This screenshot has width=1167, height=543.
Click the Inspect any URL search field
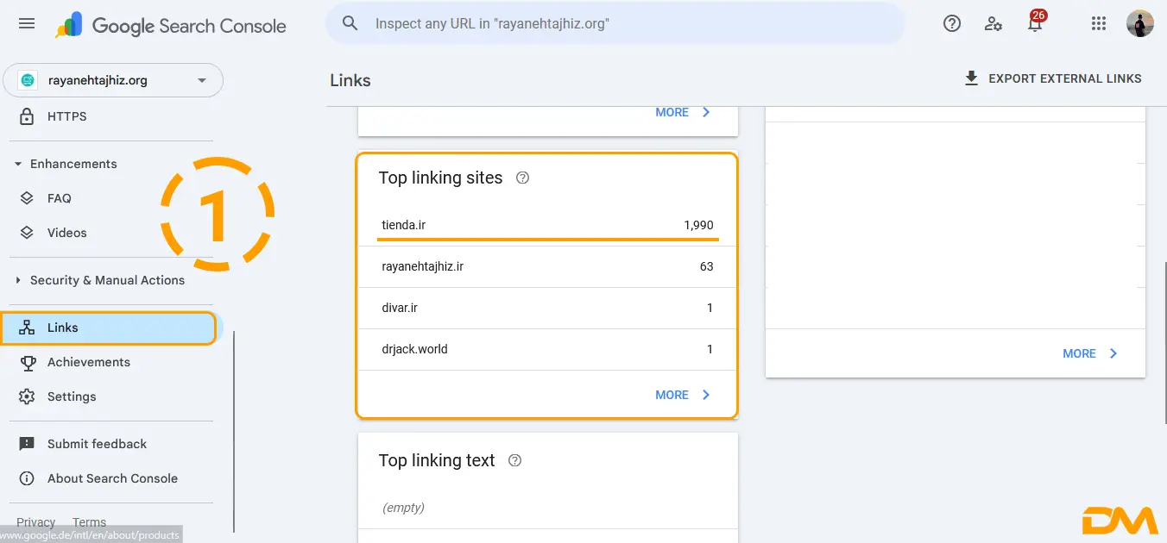pyautogui.click(x=613, y=24)
